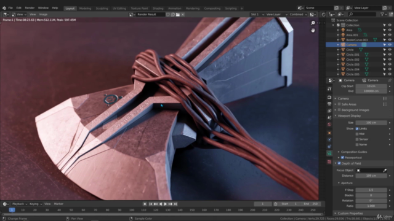This screenshot has width=394, height=221.
Task: Hide the Camera object with its eye icon
Action: click(x=390, y=45)
